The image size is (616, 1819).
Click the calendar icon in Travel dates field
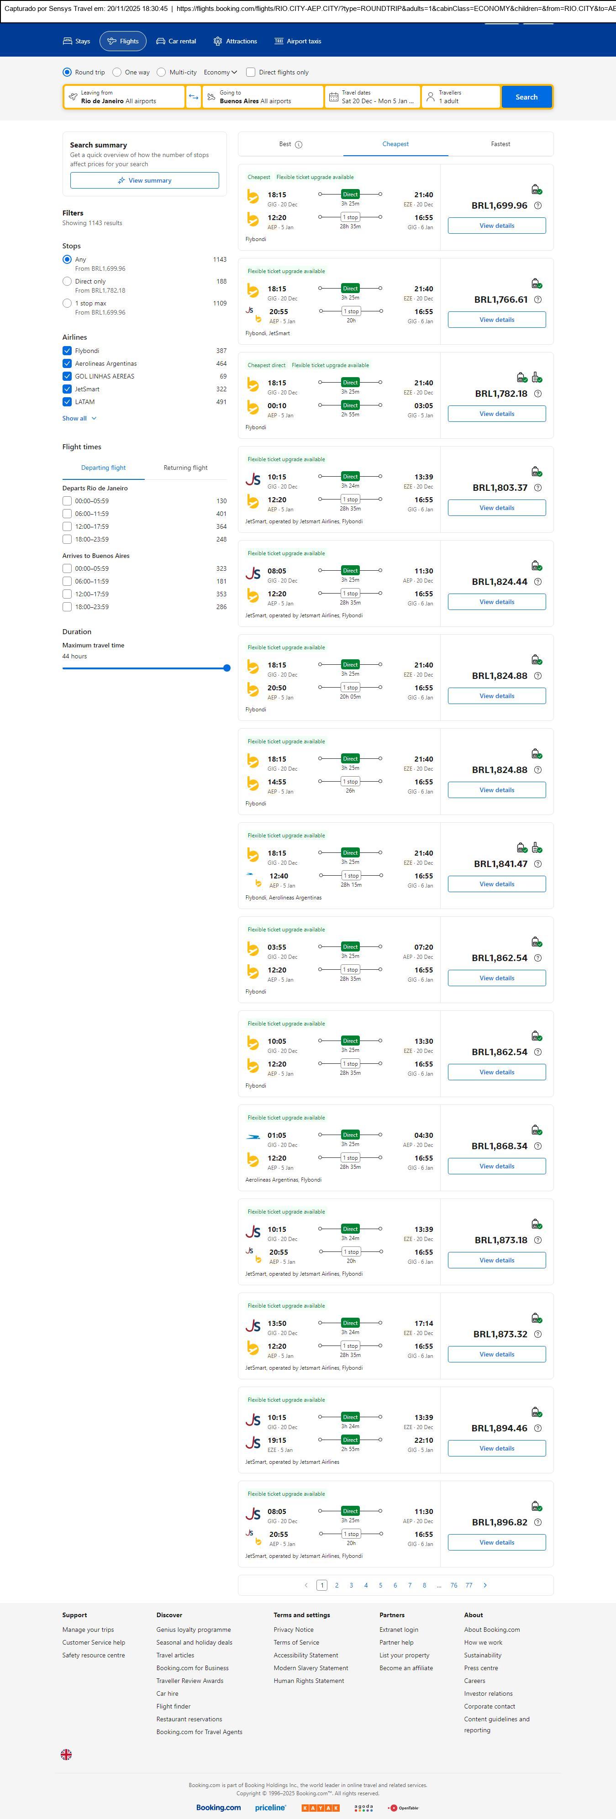333,97
